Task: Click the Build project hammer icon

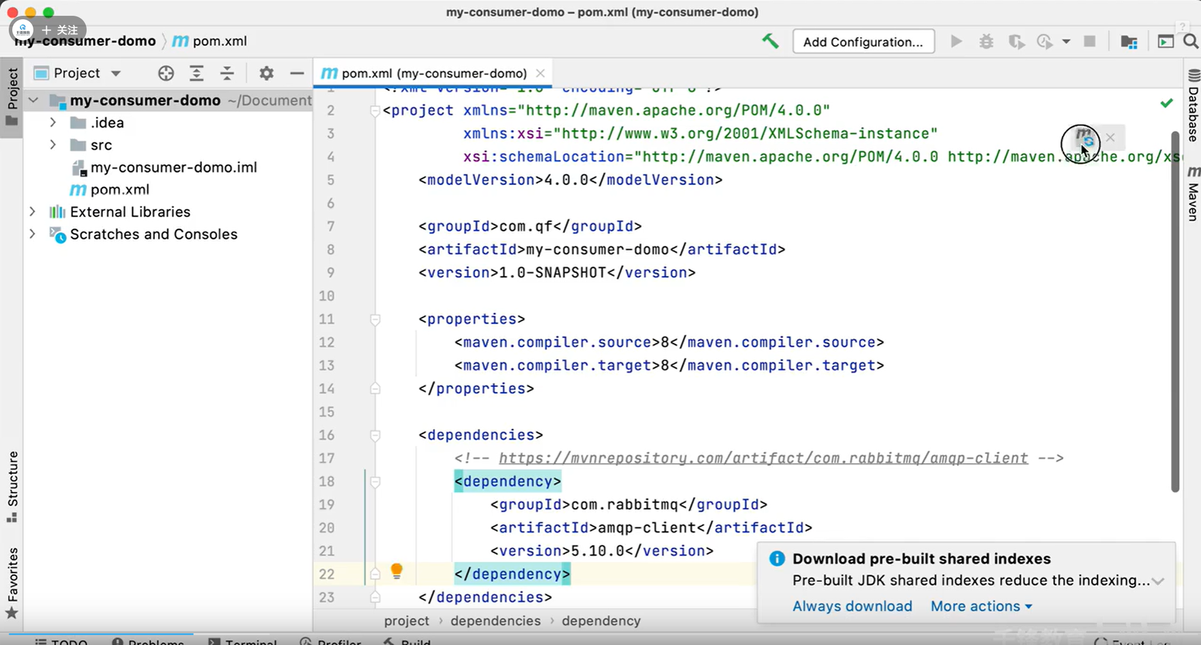Action: [770, 41]
